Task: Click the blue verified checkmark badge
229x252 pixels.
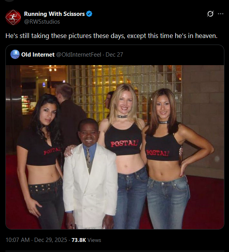Action: click(x=89, y=14)
